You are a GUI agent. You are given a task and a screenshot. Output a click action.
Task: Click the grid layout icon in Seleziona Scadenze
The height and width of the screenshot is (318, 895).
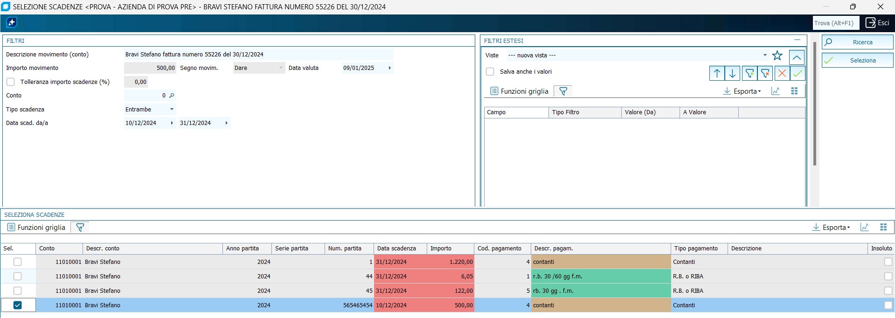tap(883, 227)
